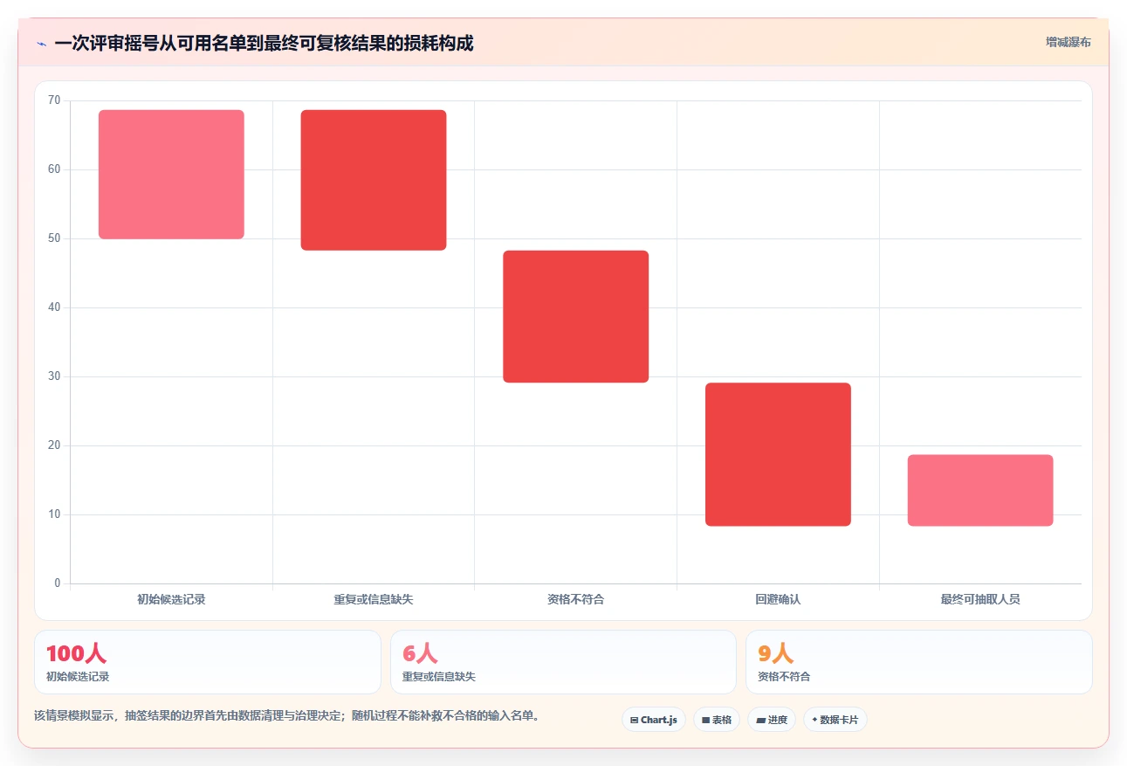Viewport: 1127px width, 766px height.
Task: Click the 回避确认 x-axis label
Action: pyautogui.click(x=778, y=599)
